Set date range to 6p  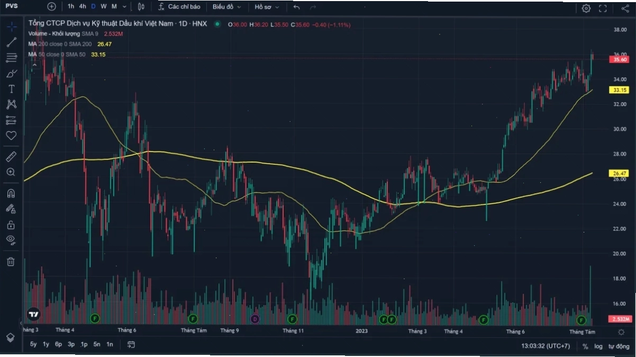pyautogui.click(x=58, y=344)
